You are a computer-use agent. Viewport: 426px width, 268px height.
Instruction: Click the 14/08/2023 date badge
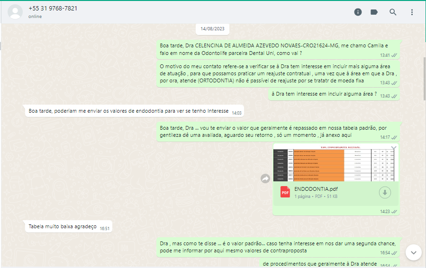tap(212, 29)
